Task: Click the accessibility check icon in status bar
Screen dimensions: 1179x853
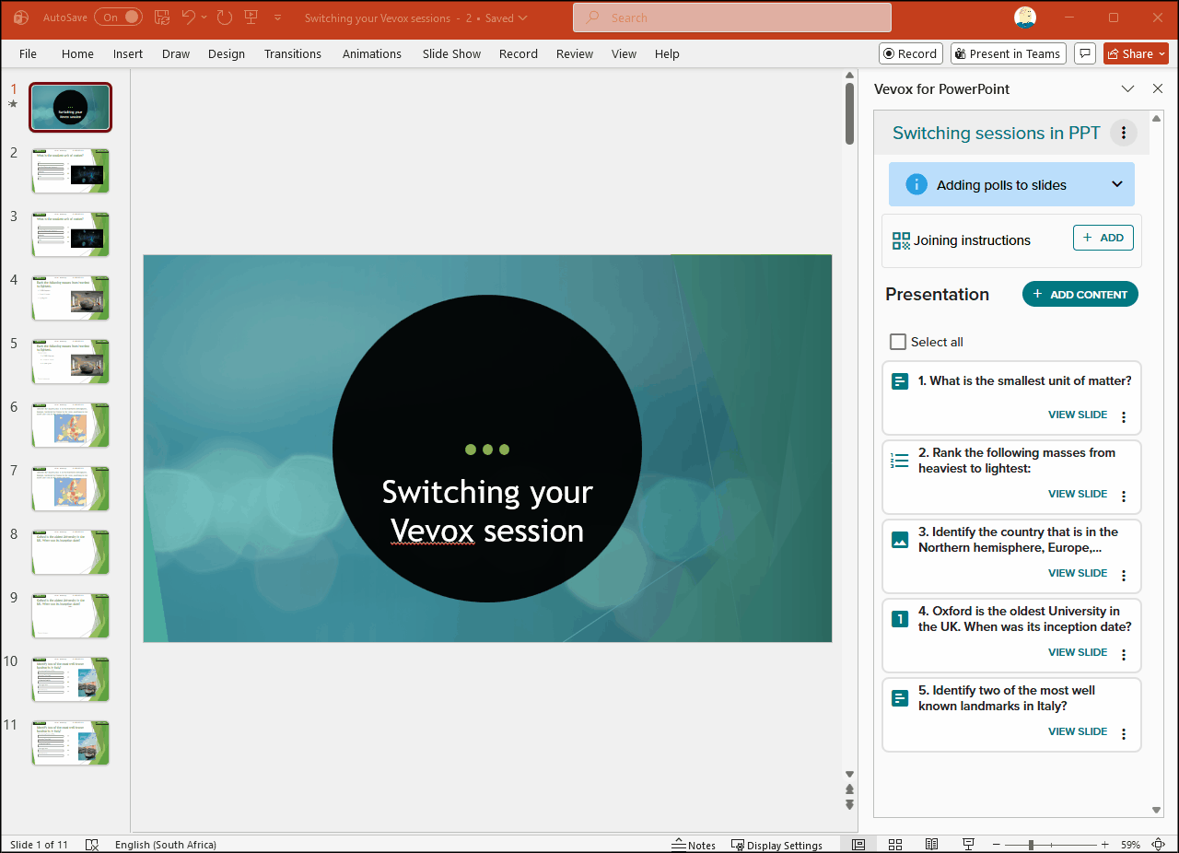Action: point(92,845)
